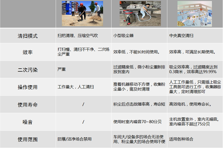Screen dimensions: 223x148
Task: Click cell 效率高，可满足长期使用
Action: (195, 52)
